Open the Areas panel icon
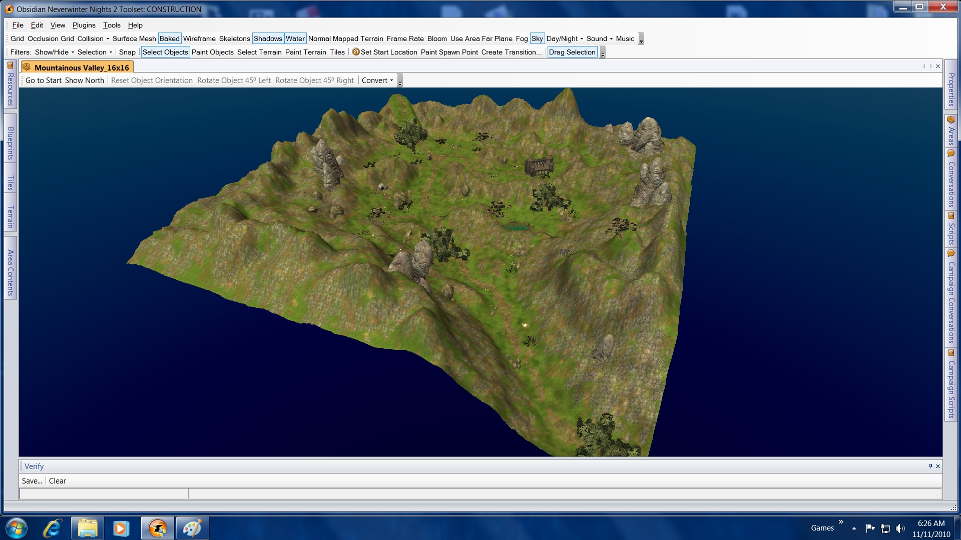 click(951, 120)
